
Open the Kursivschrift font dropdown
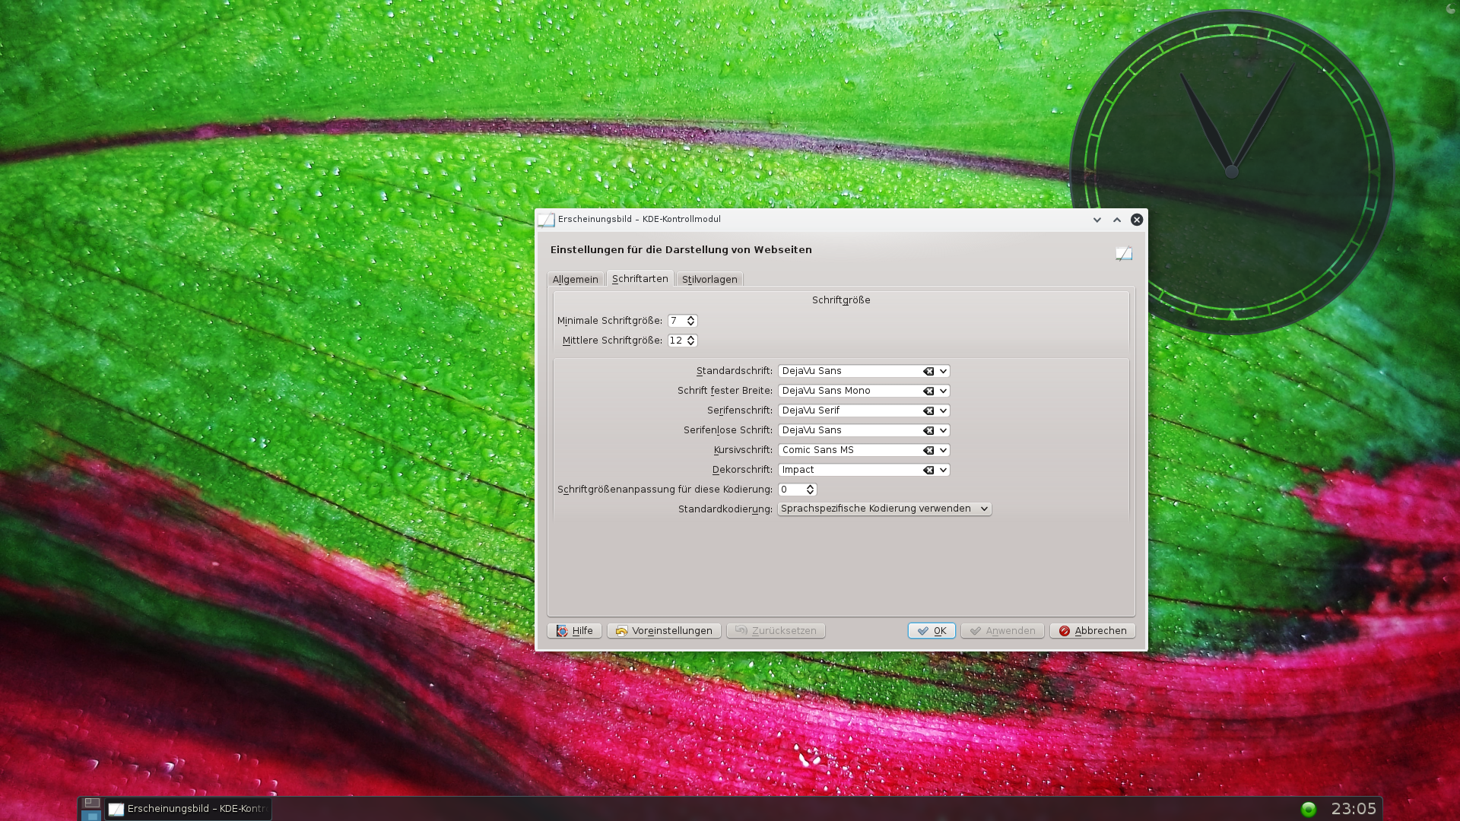click(x=943, y=450)
